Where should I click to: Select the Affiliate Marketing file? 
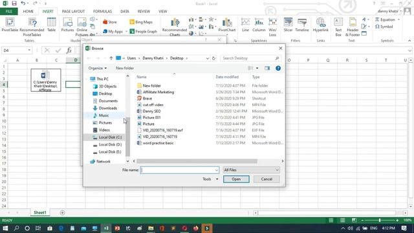[156, 92]
